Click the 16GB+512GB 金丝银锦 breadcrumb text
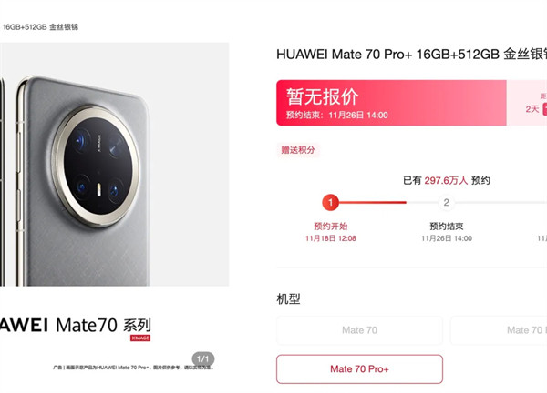The height and width of the screenshot is (393, 547). click(x=40, y=27)
